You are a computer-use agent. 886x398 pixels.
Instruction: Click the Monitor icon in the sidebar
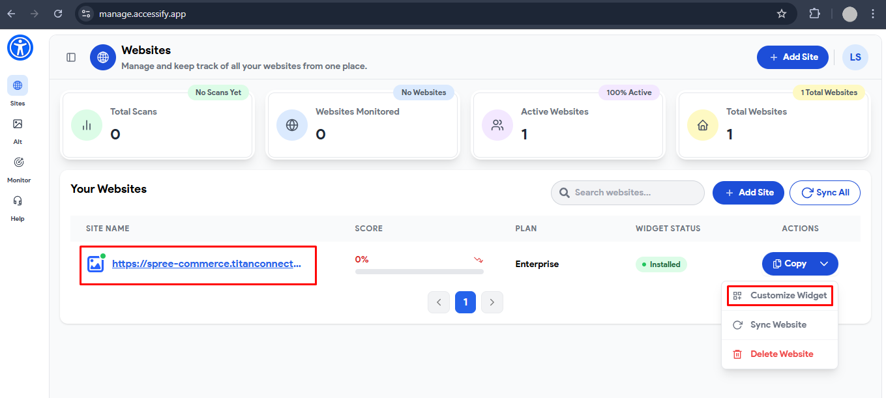[x=17, y=162]
